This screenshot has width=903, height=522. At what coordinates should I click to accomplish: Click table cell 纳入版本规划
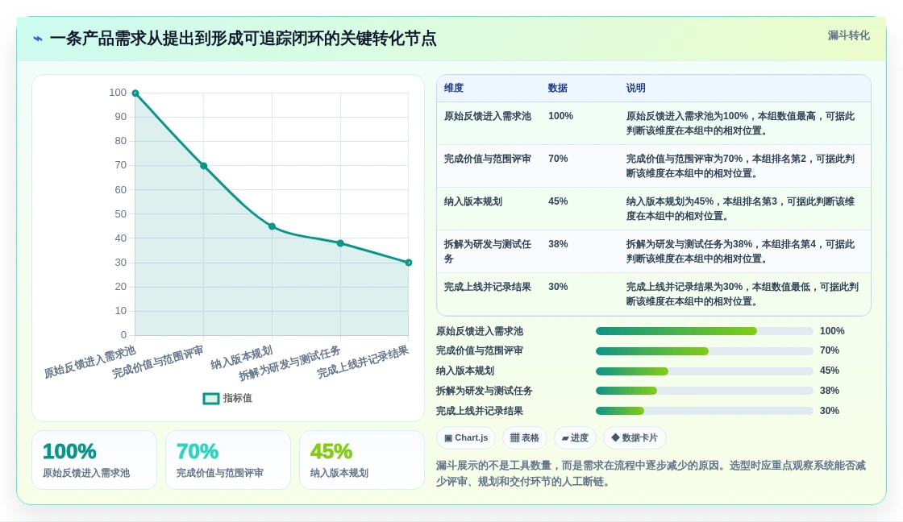coord(472,201)
